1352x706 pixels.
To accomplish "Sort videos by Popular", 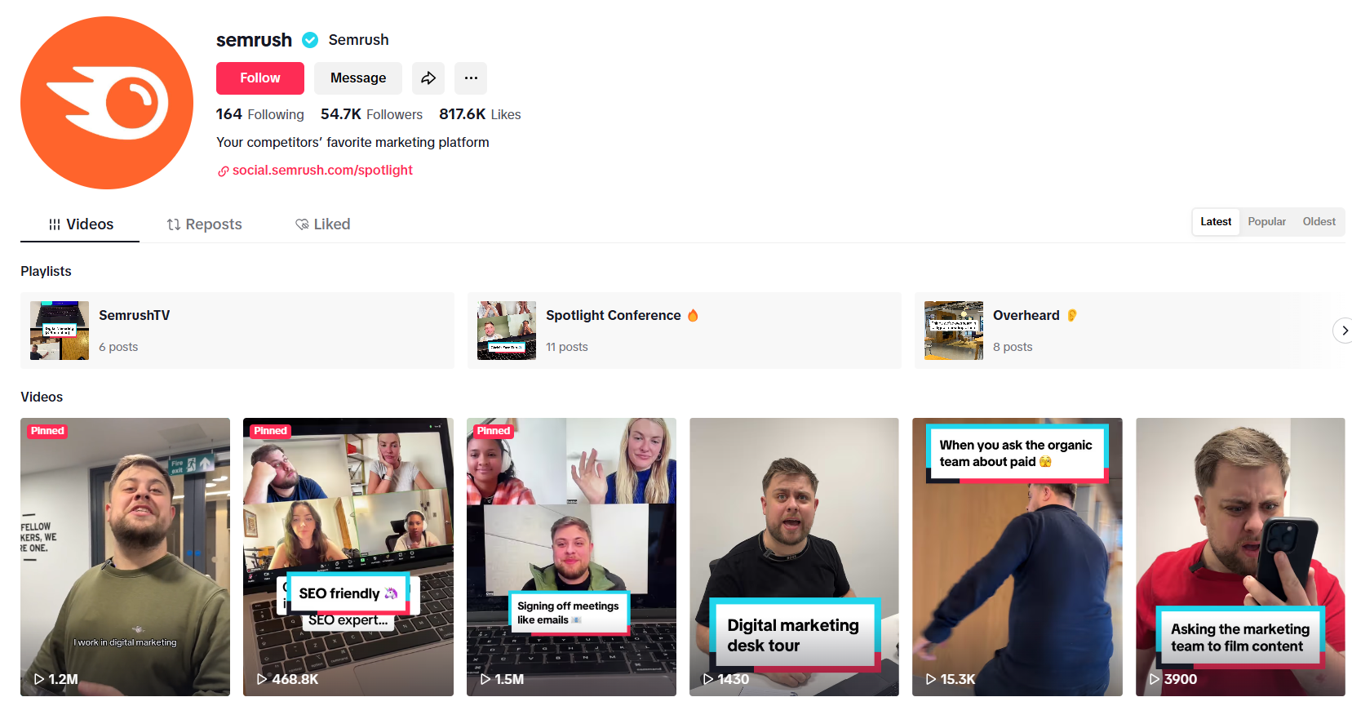I will (1266, 222).
